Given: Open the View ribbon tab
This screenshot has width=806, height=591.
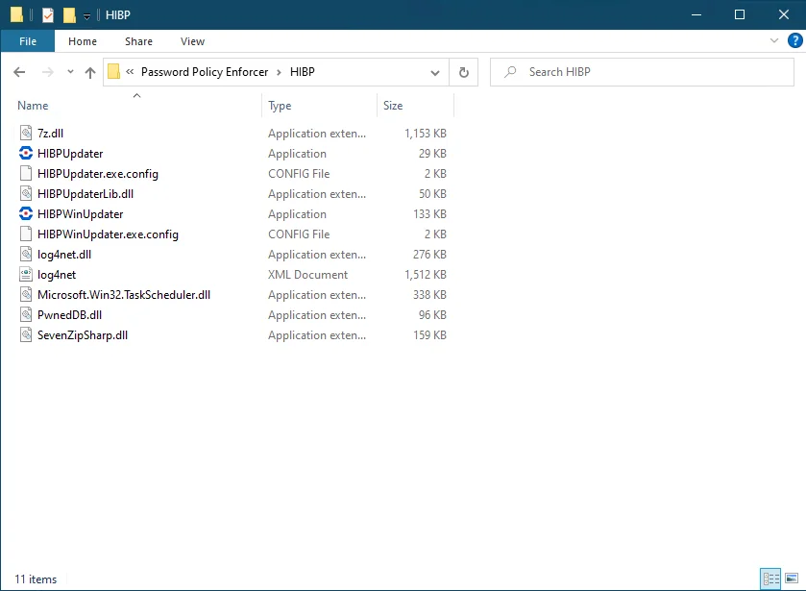Looking at the screenshot, I should 192,41.
